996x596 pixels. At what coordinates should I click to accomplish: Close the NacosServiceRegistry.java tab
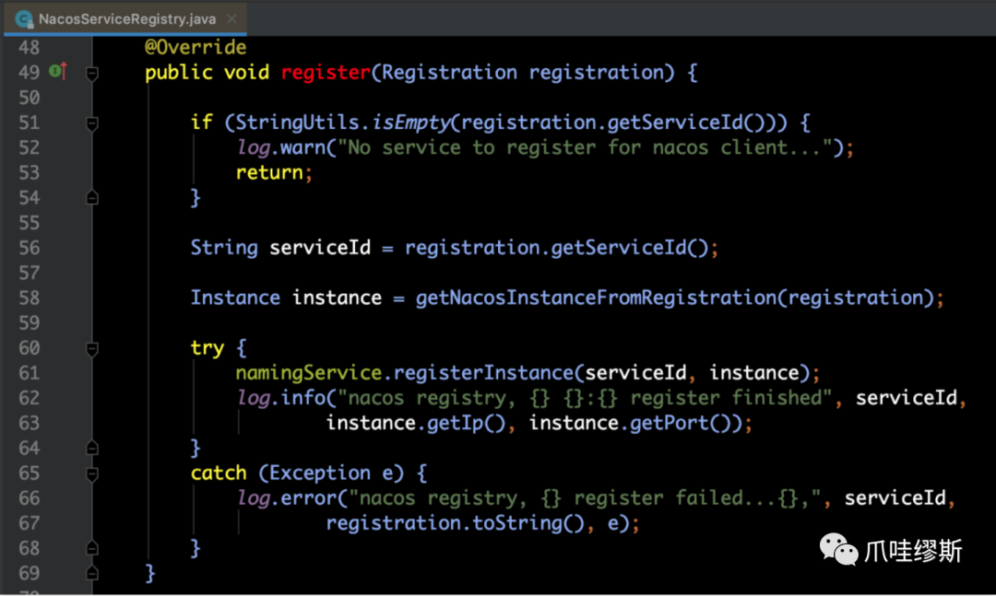[231, 19]
